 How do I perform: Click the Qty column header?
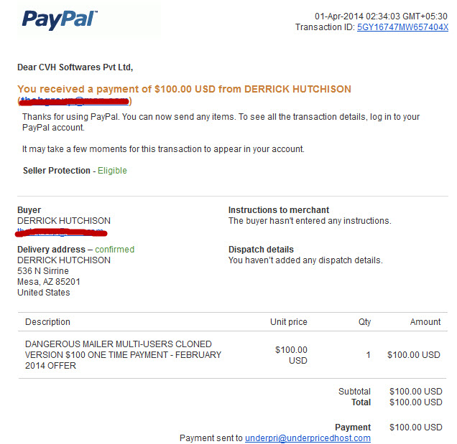point(364,322)
